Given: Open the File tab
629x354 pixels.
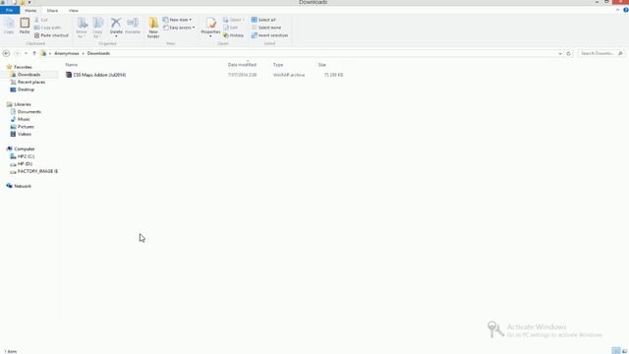Looking at the screenshot, I should 10,11.
